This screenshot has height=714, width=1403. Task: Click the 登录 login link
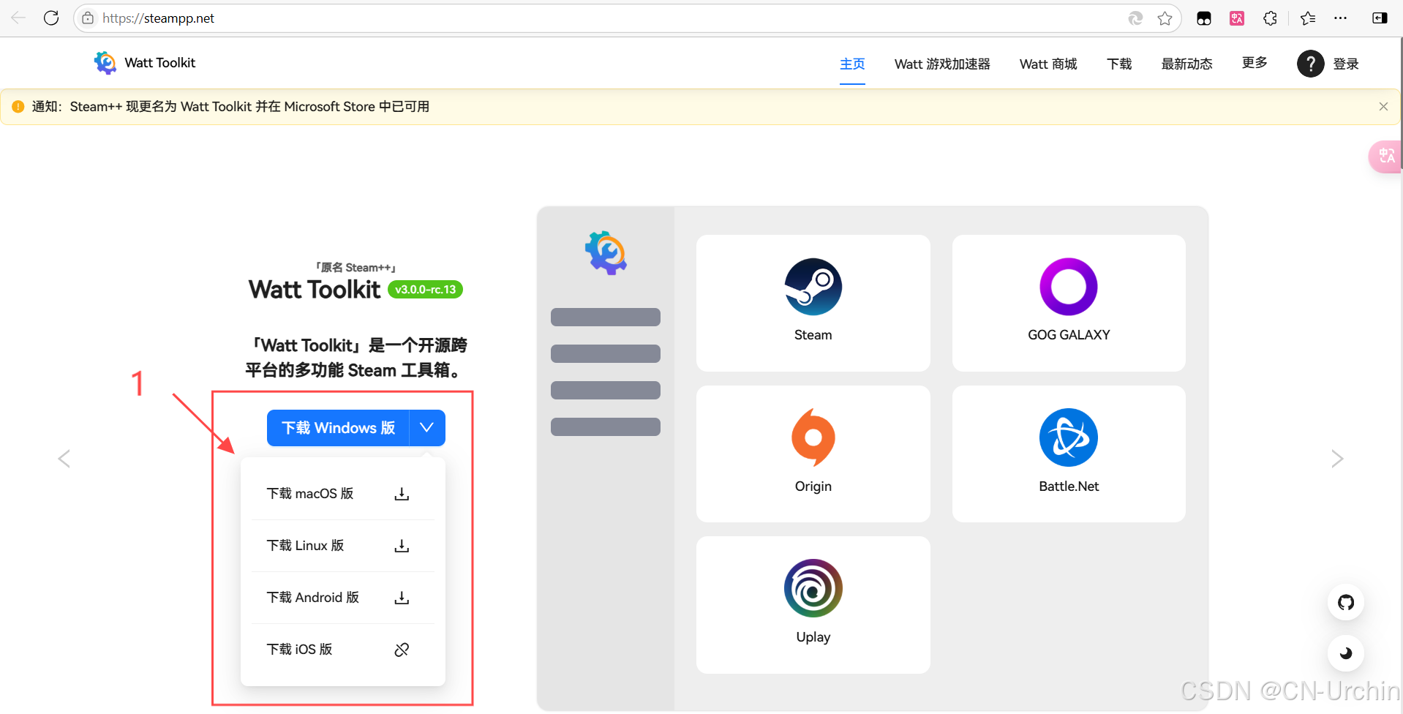1346,64
